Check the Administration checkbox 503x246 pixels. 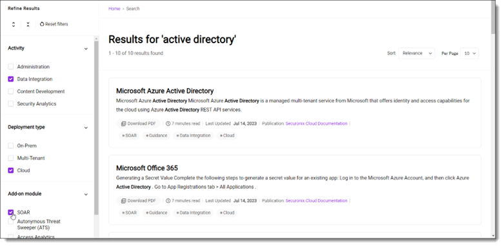[x=11, y=66]
